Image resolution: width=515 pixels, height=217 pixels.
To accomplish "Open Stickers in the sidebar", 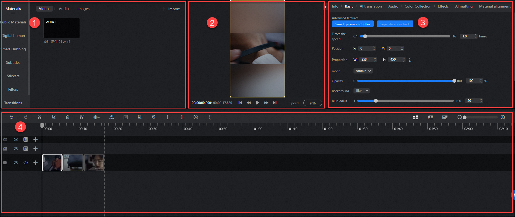I will click(13, 76).
